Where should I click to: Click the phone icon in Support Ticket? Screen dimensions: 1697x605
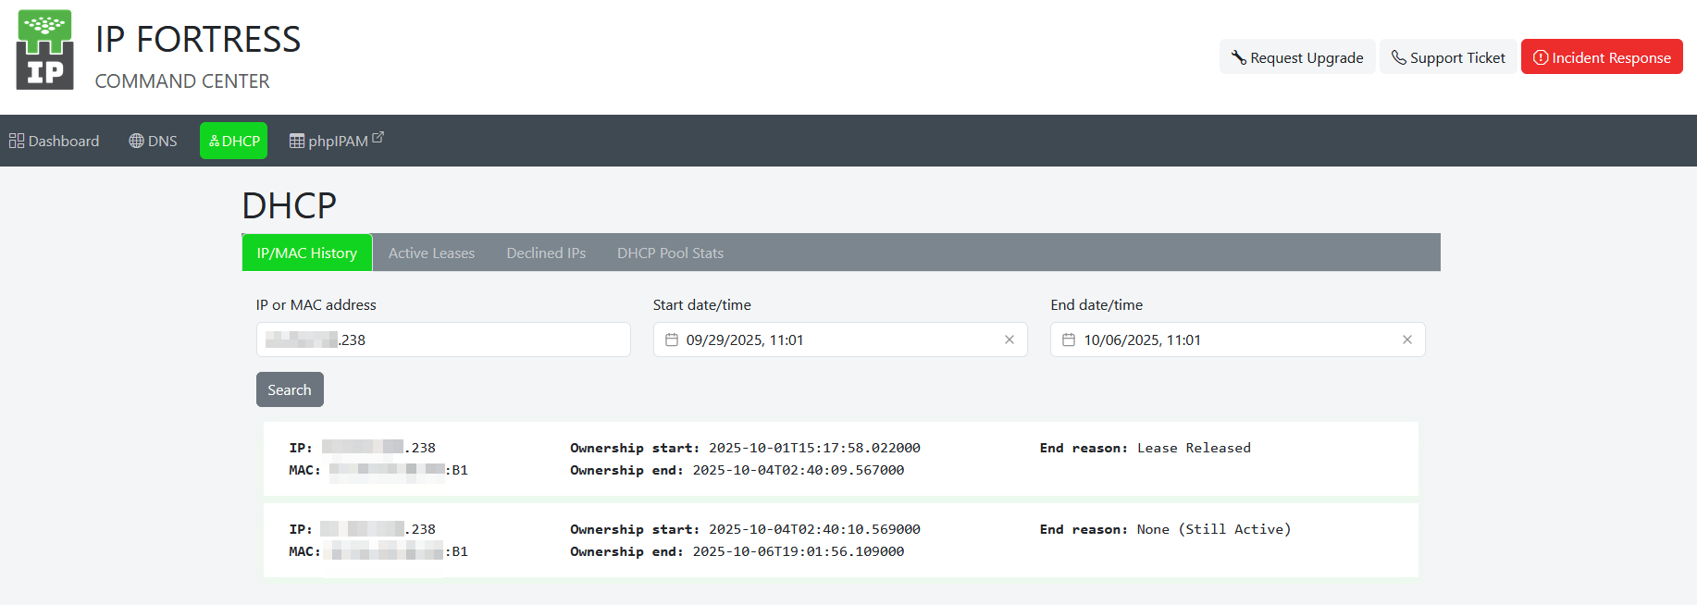coord(1398,57)
